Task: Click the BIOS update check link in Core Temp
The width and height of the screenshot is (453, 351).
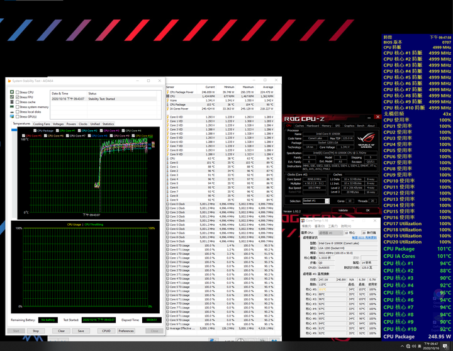Action: [364, 238]
